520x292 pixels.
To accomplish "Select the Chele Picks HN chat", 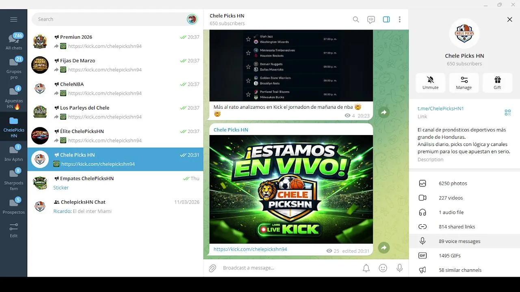I will pos(115,159).
